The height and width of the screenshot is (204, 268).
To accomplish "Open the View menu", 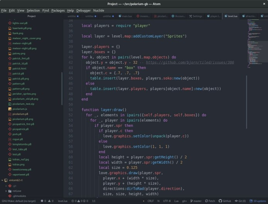I will tap(21, 10).
